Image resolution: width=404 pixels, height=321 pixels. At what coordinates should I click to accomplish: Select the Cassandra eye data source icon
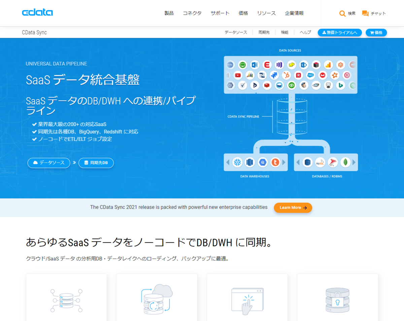coord(316,85)
